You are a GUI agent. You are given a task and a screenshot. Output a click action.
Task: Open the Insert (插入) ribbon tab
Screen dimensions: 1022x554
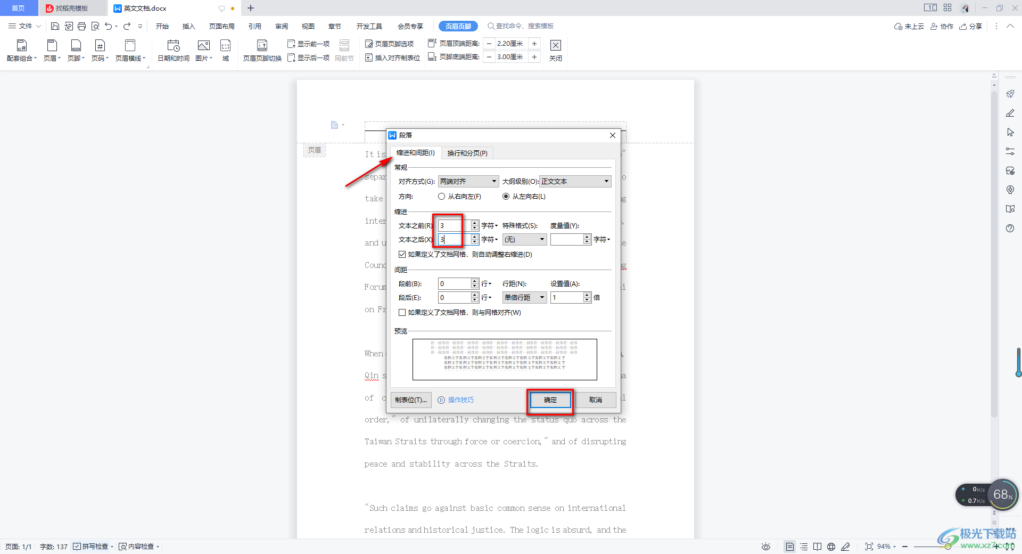(x=189, y=26)
